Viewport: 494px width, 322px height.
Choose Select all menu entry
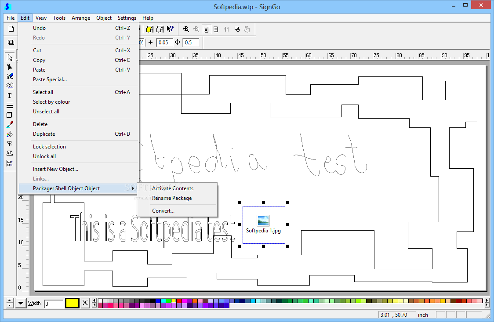79,92
